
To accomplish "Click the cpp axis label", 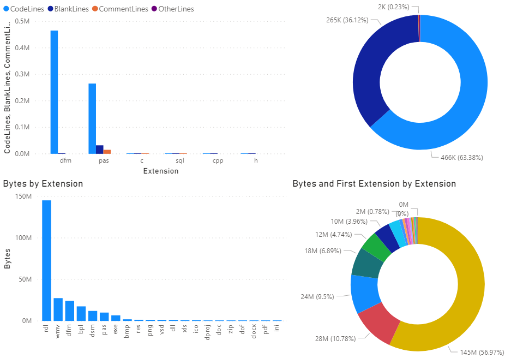I will click(218, 161).
